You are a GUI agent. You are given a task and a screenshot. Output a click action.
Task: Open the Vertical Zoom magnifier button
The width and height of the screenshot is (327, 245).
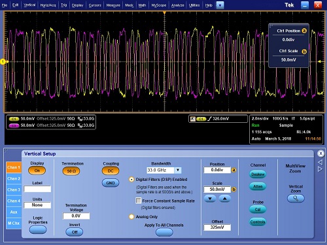296,199
